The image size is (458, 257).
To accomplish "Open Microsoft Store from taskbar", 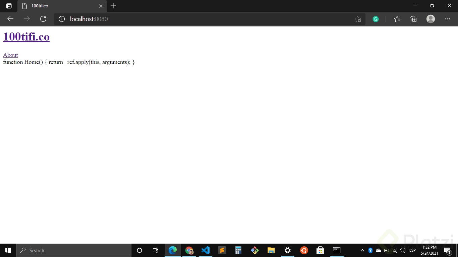I will click(x=320, y=250).
